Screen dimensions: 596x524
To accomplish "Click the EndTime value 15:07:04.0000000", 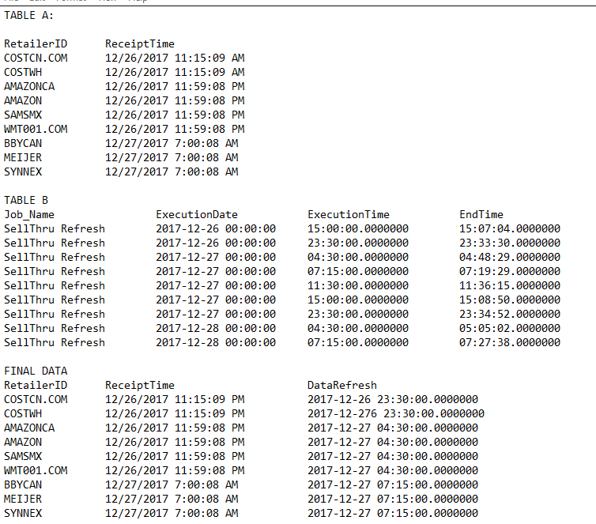I will pos(510,228).
